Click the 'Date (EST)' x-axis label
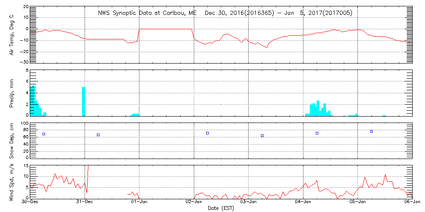 pyautogui.click(x=221, y=208)
